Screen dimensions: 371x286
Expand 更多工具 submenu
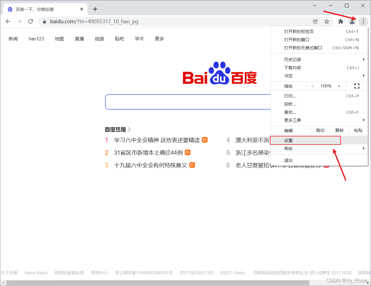(319, 120)
